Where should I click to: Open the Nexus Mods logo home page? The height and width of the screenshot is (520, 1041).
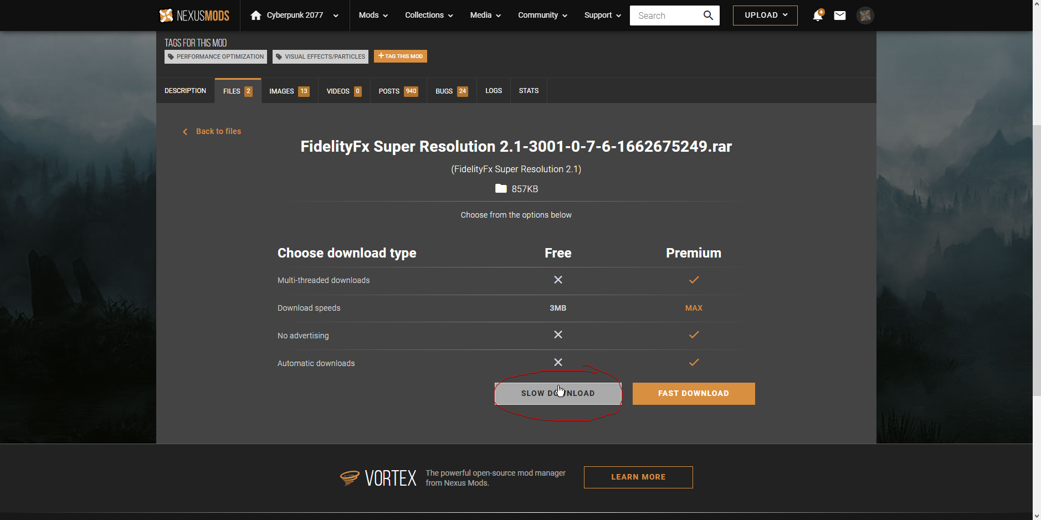194,16
